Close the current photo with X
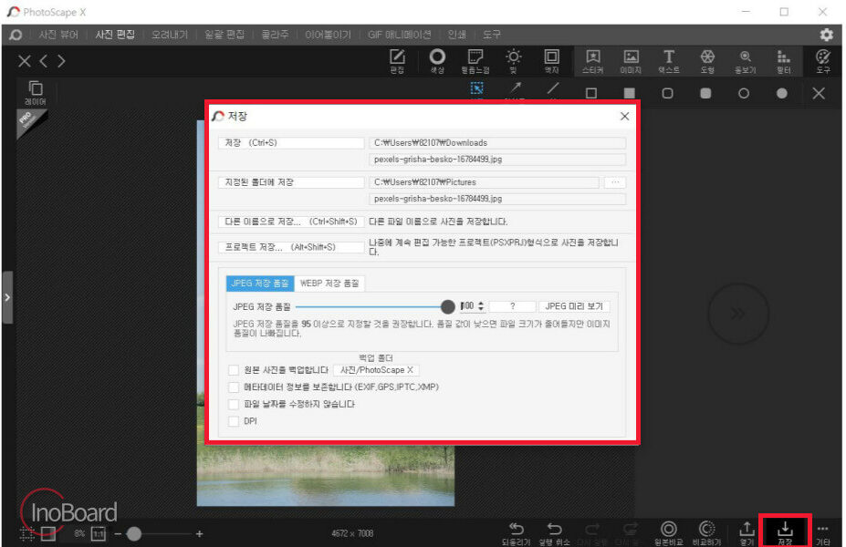This screenshot has height=547, width=846. tap(25, 61)
